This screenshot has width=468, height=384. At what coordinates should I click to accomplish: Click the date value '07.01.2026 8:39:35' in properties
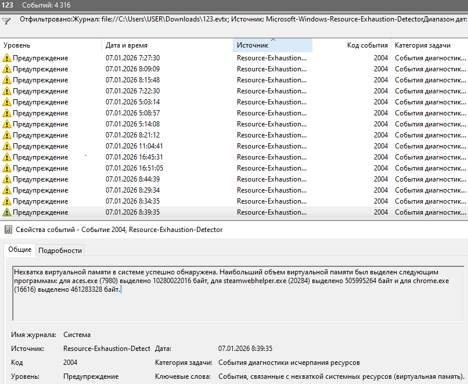tap(246, 349)
